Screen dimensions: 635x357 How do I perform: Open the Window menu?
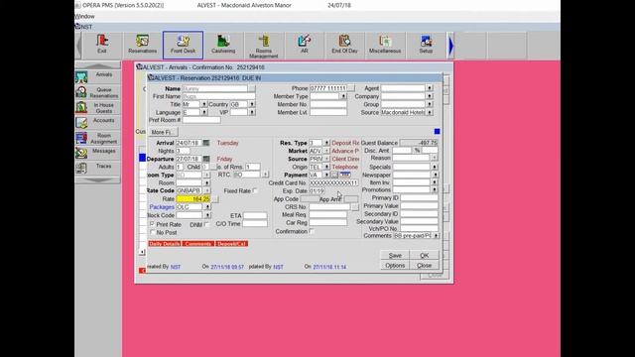pos(84,16)
